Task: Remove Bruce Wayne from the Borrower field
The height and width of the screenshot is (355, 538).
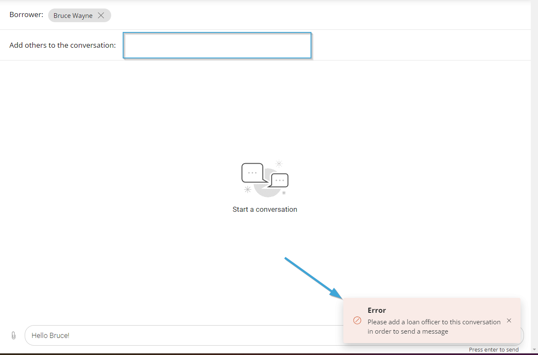Action: pos(101,15)
